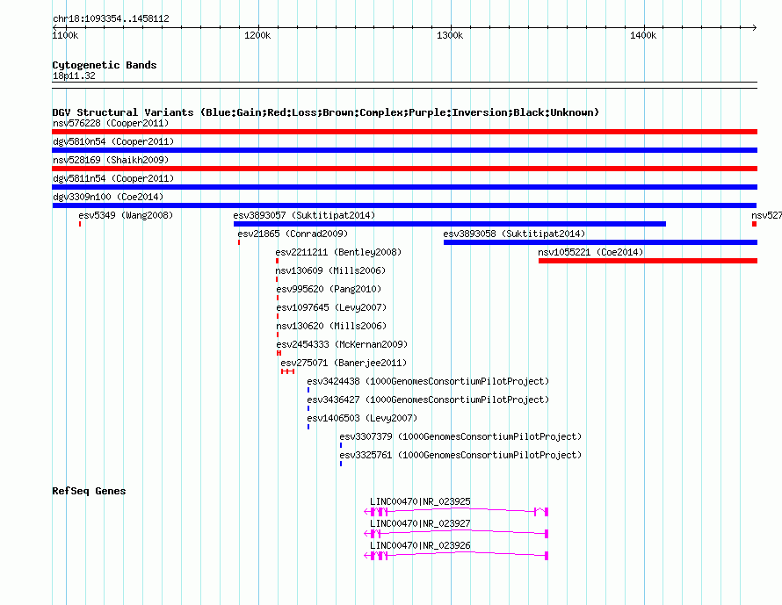Screen dimensions: 782x605
Task: Click the 18p11.32 cytogenetic band label
Action: pos(74,76)
